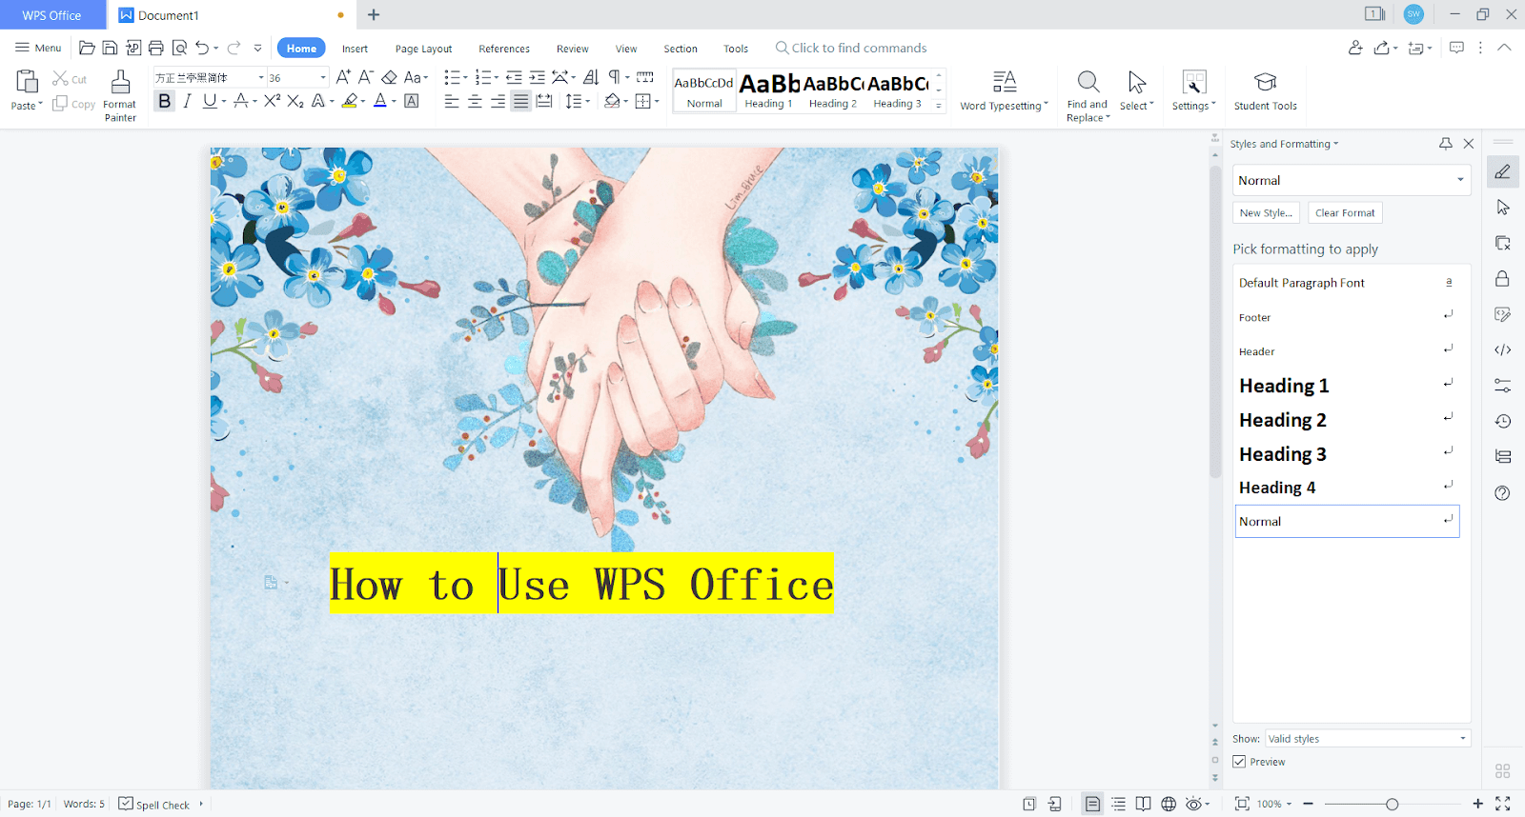The height and width of the screenshot is (817, 1525).
Task: Toggle Bold formatting
Action: click(165, 101)
